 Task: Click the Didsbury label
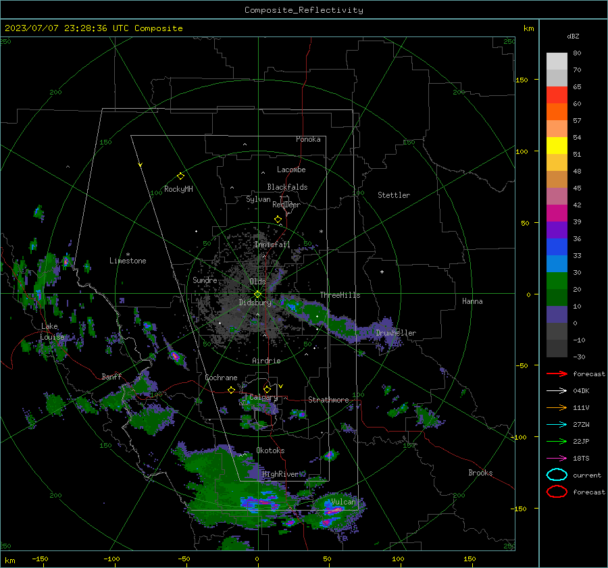(x=255, y=303)
